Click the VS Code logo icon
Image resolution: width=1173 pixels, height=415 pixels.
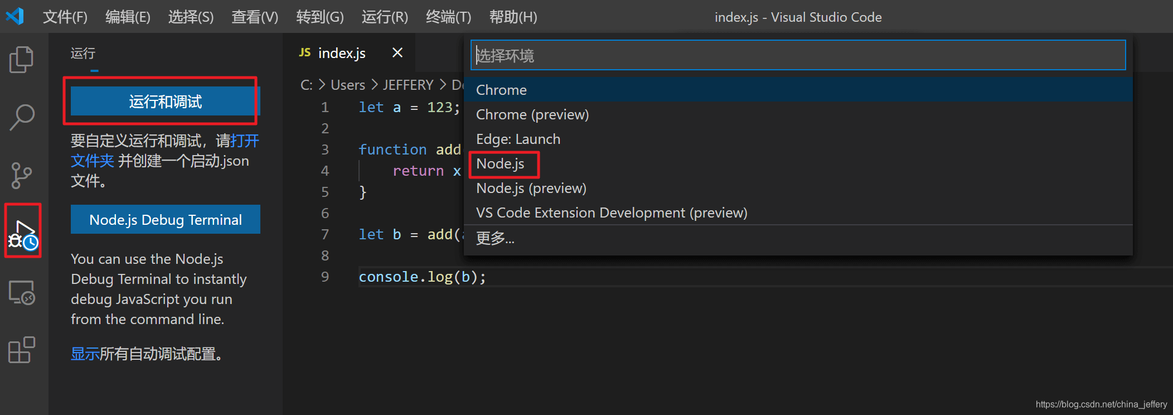[x=15, y=16]
